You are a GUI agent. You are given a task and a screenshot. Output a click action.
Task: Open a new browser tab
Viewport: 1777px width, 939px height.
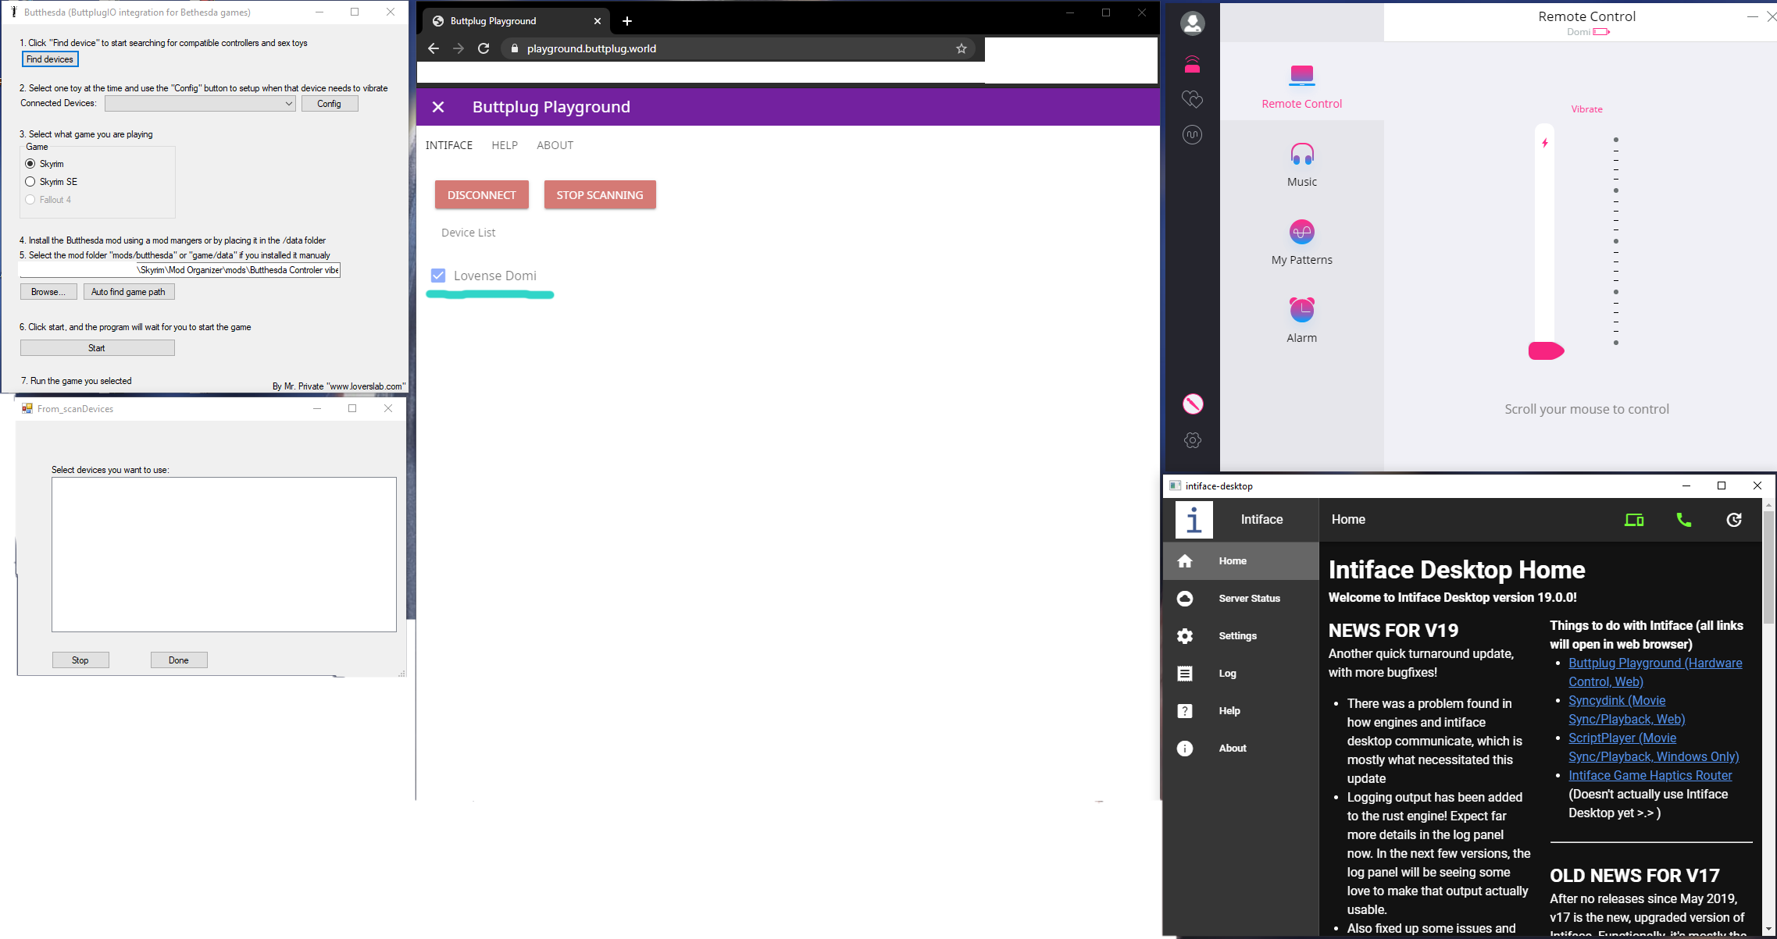point(627,21)
